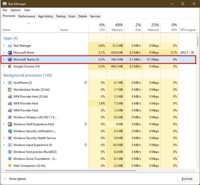Sort processes by Disk column
The height and width of the screenshot is (185, 200).
[x=134, y=27]
